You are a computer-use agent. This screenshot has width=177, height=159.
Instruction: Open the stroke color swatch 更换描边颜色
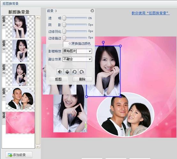point(65,44)
